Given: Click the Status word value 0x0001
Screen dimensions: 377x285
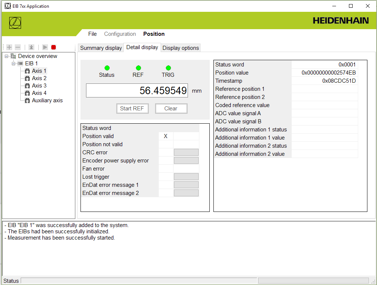Looking at the screenshot, I should pyautogui.click(x=347, y=65).
